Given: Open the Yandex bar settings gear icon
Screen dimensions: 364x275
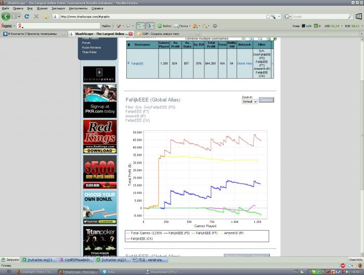Looking at the screenshot, I should coord(215,26).
